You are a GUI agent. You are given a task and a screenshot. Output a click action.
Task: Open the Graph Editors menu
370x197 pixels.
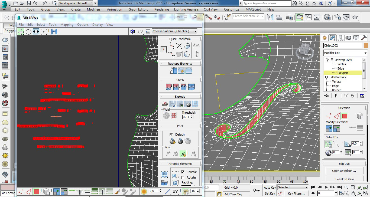pyautogui.click(x=138, y=9)
